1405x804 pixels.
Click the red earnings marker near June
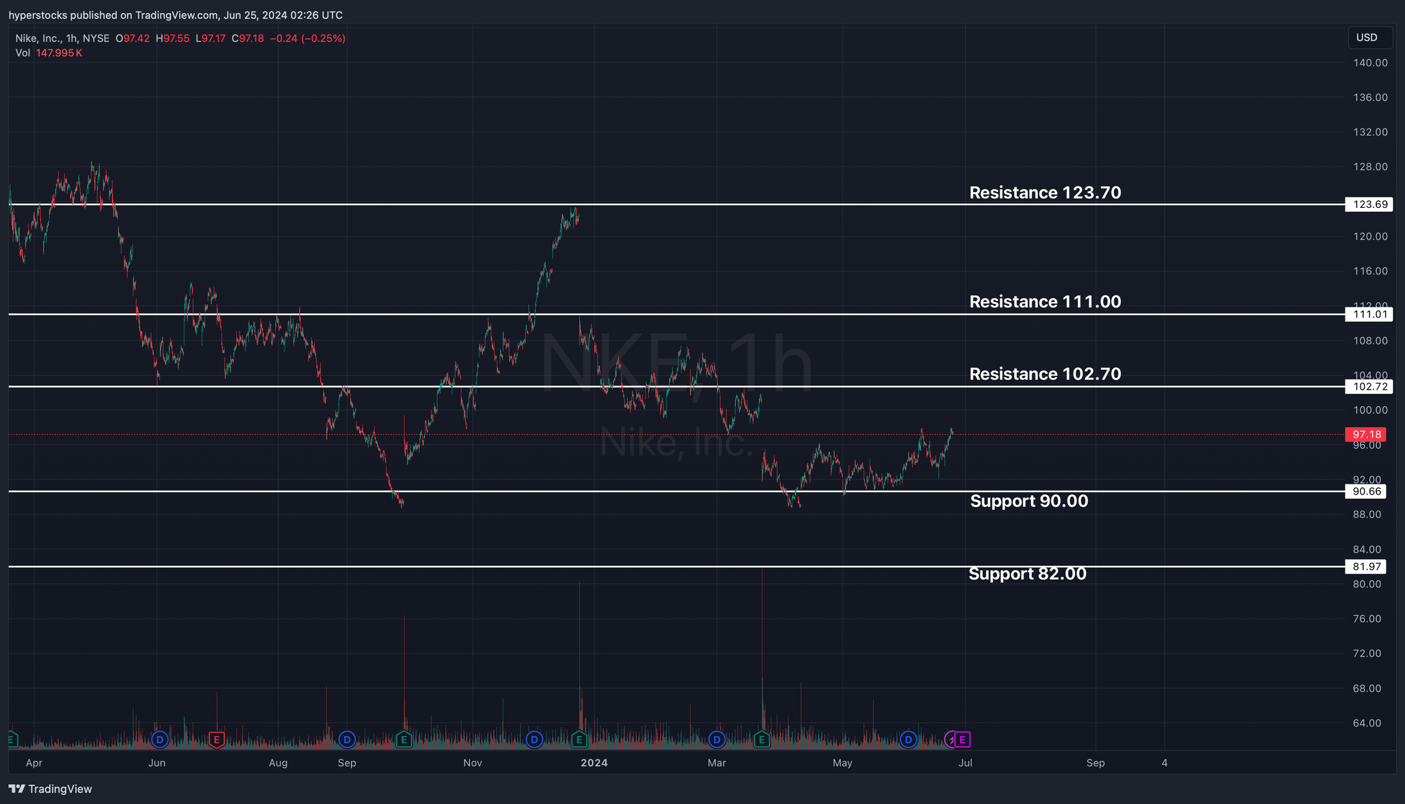click(x=217, y=740)
